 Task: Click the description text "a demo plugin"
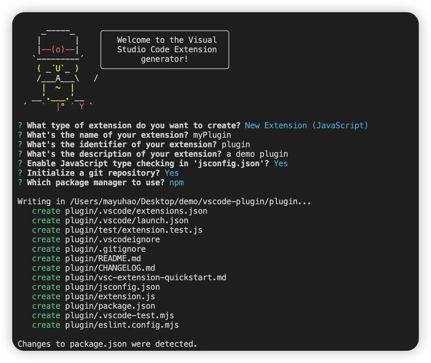[x=257, y=154]
